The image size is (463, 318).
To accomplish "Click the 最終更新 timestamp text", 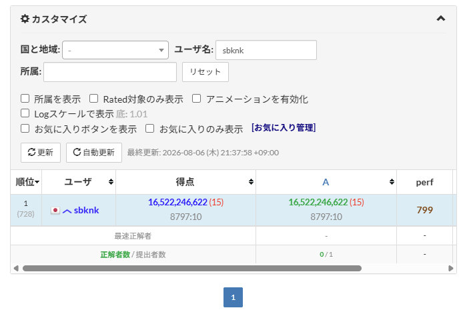I will click(203, 153).
